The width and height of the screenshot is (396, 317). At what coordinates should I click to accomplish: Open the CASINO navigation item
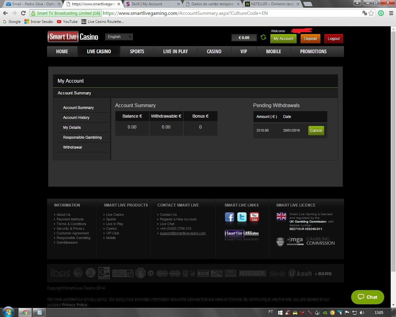click(214, 51)
